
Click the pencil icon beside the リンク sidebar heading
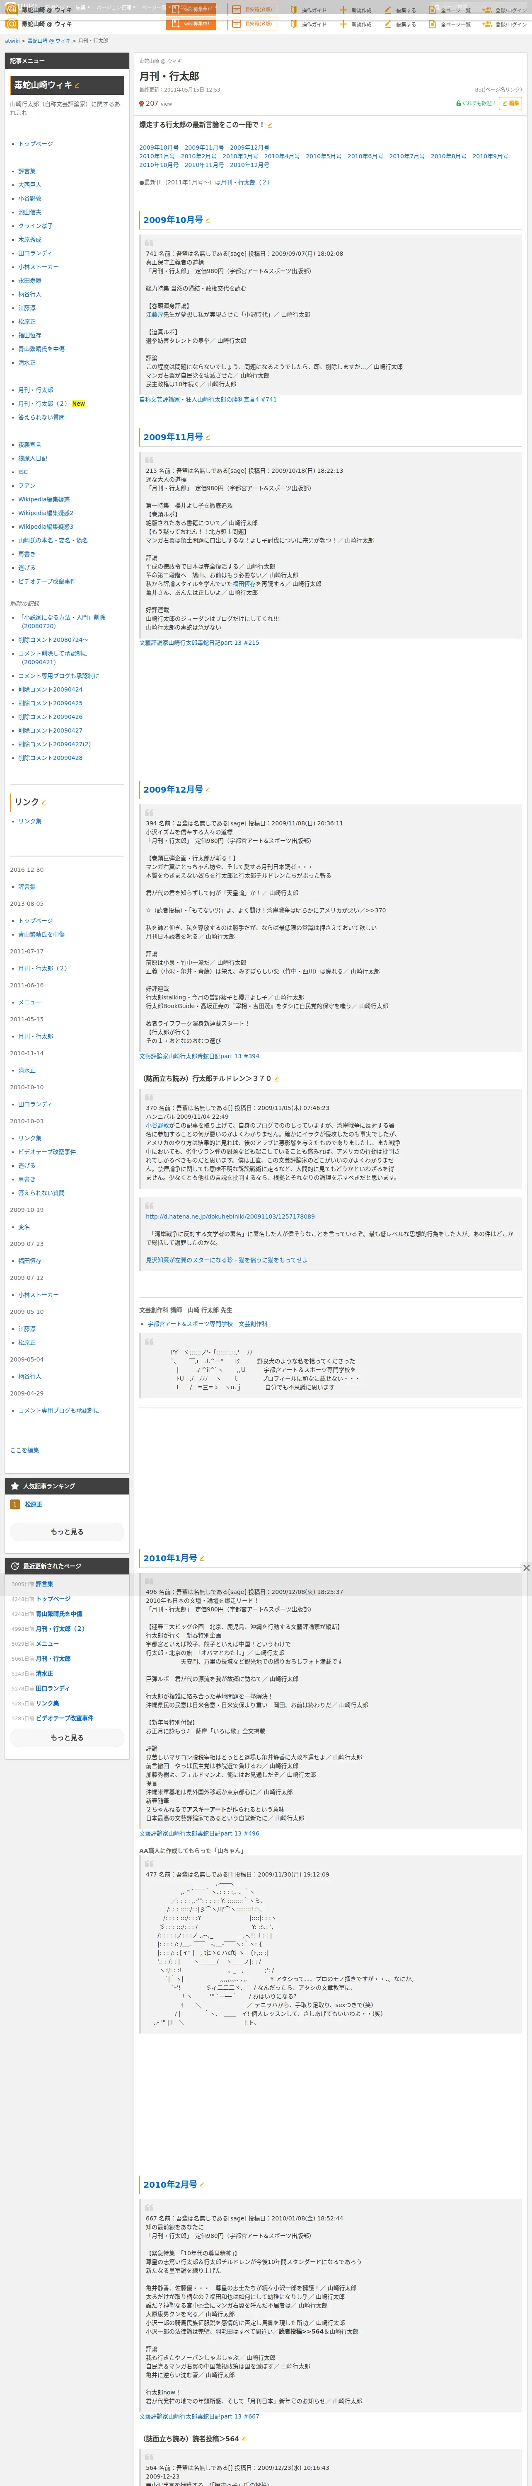click(x=44, y=802)
